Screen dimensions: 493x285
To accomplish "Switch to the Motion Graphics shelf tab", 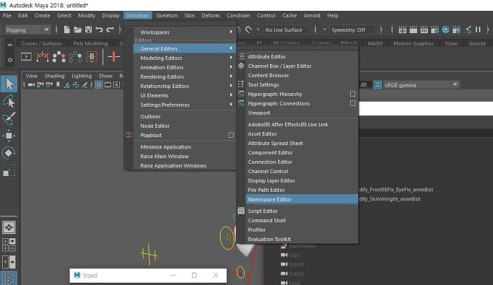I will tap(414, 43).
